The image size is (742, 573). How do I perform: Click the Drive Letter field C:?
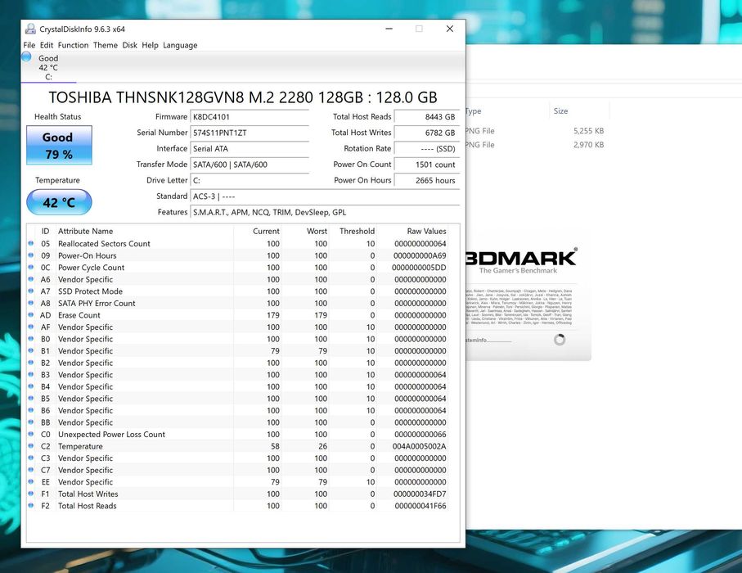[x=250, y=180]
